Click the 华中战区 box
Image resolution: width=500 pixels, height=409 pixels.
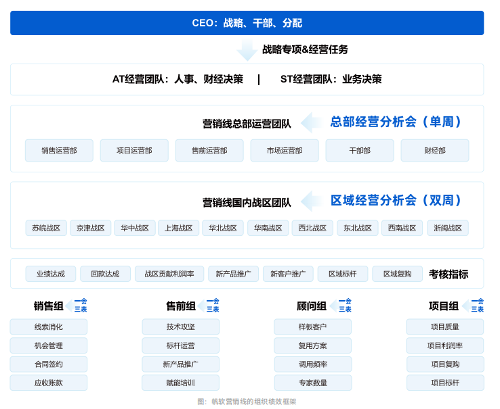[135, 228]
